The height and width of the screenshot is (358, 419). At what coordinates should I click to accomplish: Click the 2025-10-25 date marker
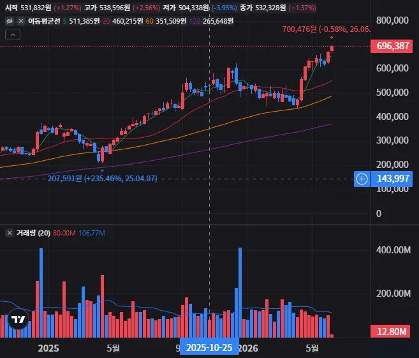pos(209,347)
